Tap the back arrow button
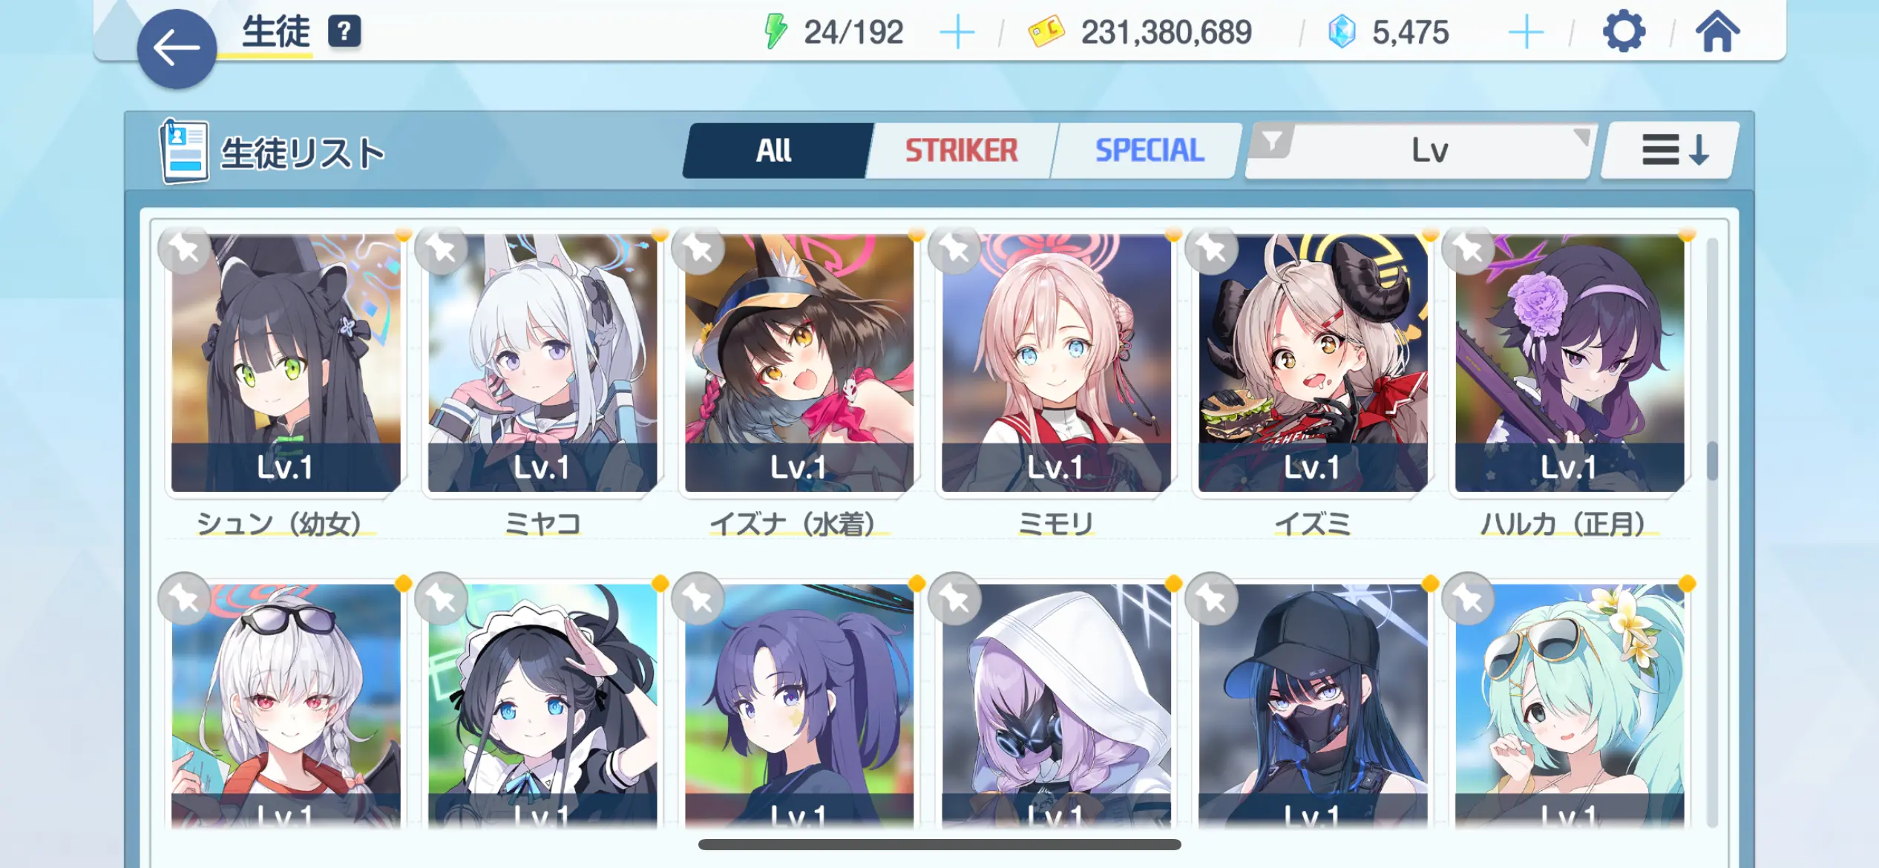 point(177,49)
